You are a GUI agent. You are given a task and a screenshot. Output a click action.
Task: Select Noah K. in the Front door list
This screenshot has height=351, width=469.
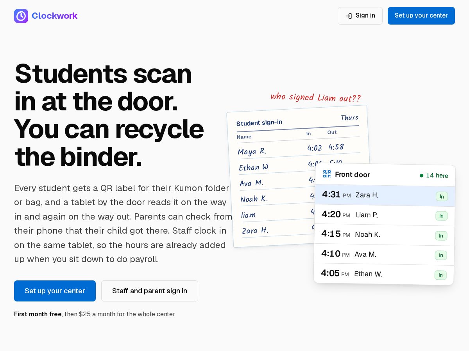pyautogui.click(x=367, y=235)
